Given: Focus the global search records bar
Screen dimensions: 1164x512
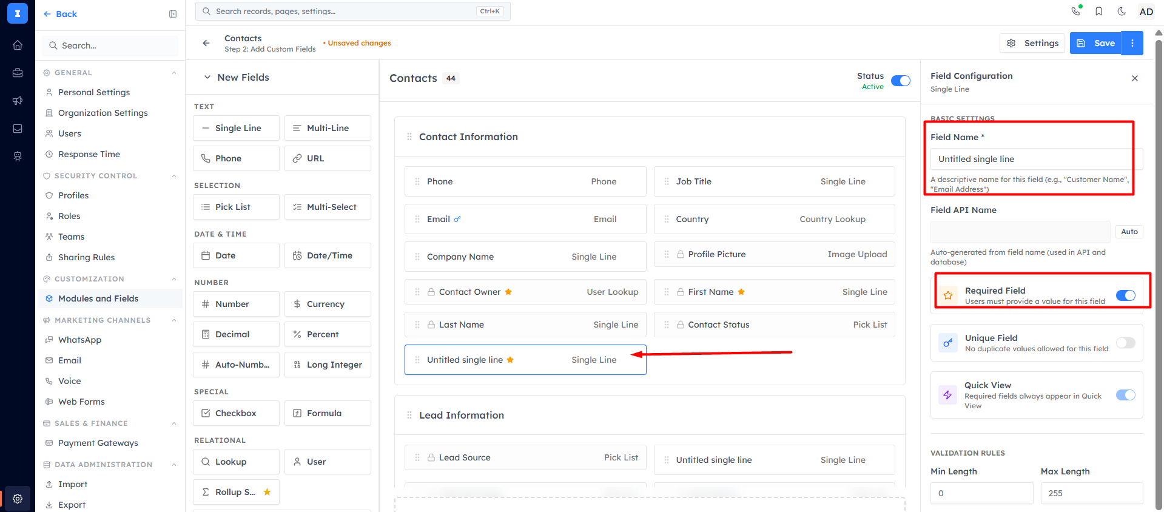Looking at the screenshot, I should [353, 11].
